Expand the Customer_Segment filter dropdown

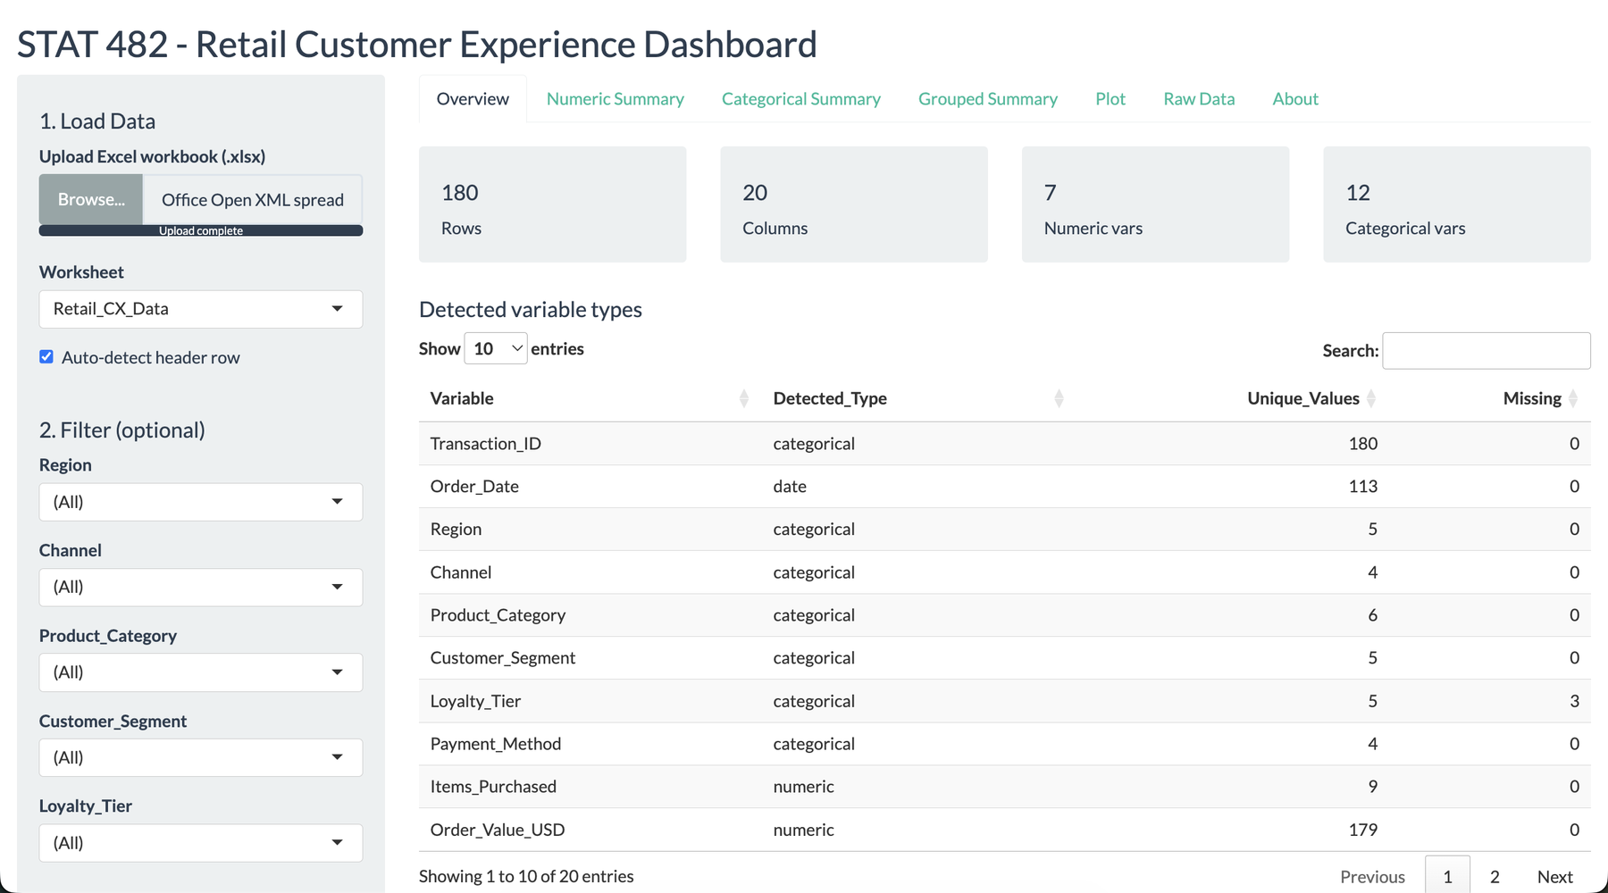[201, 757]
